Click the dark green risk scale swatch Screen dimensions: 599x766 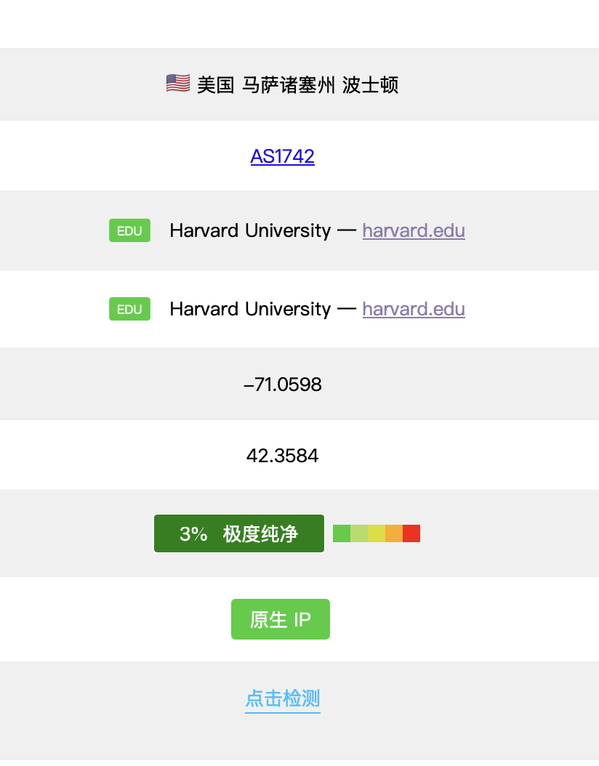(x=342, y=533)
